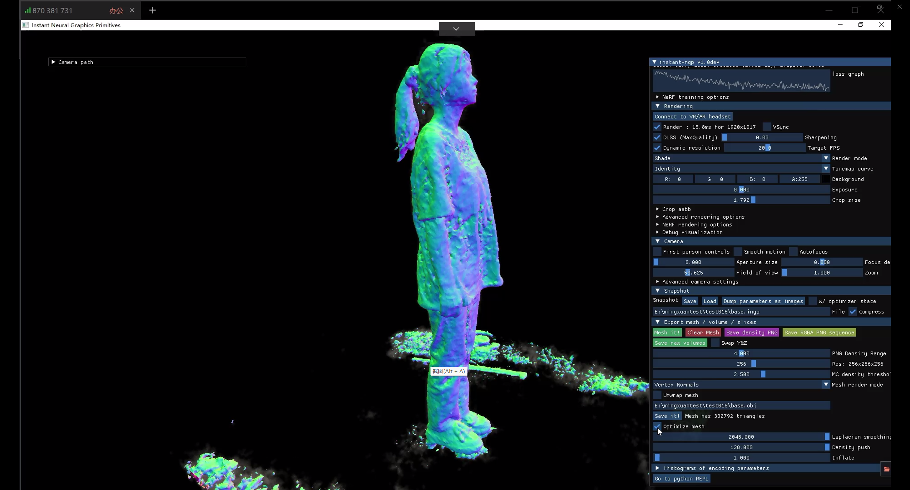The height and width of the screenshot is (490, 910).
Task: Toggle the Render checkbox
Action: point(657,127)
